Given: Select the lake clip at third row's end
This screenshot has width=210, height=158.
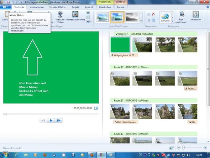Looking at the screenshot, I should 187,112.
